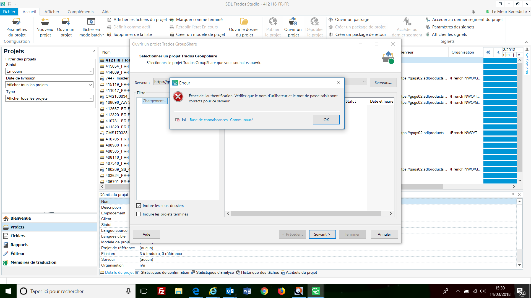Click the Nouveau projet ribbon icon

pos(45,27)
